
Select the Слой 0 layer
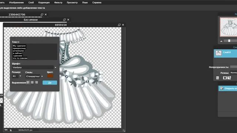226,53
